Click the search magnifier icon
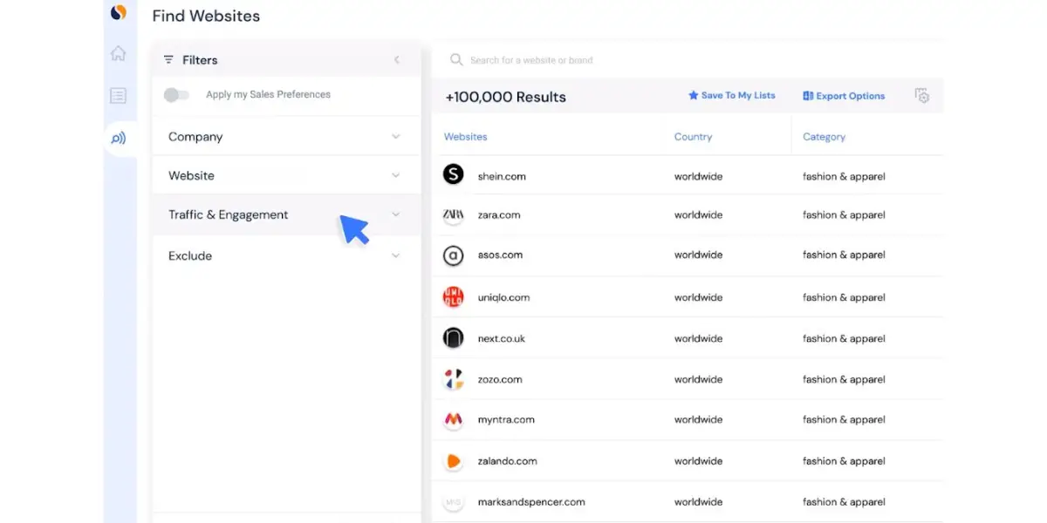Screen dimensions: 1047x523 click(x=456, y=60)
